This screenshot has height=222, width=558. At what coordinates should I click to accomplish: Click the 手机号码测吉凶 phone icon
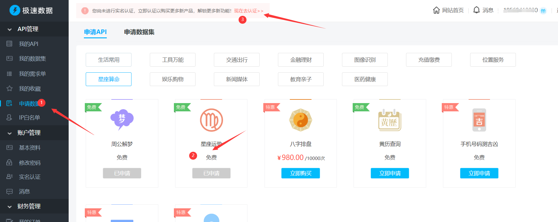click(479, 120)
